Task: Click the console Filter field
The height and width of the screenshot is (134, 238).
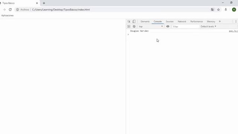Action: (x=186, y=26)
